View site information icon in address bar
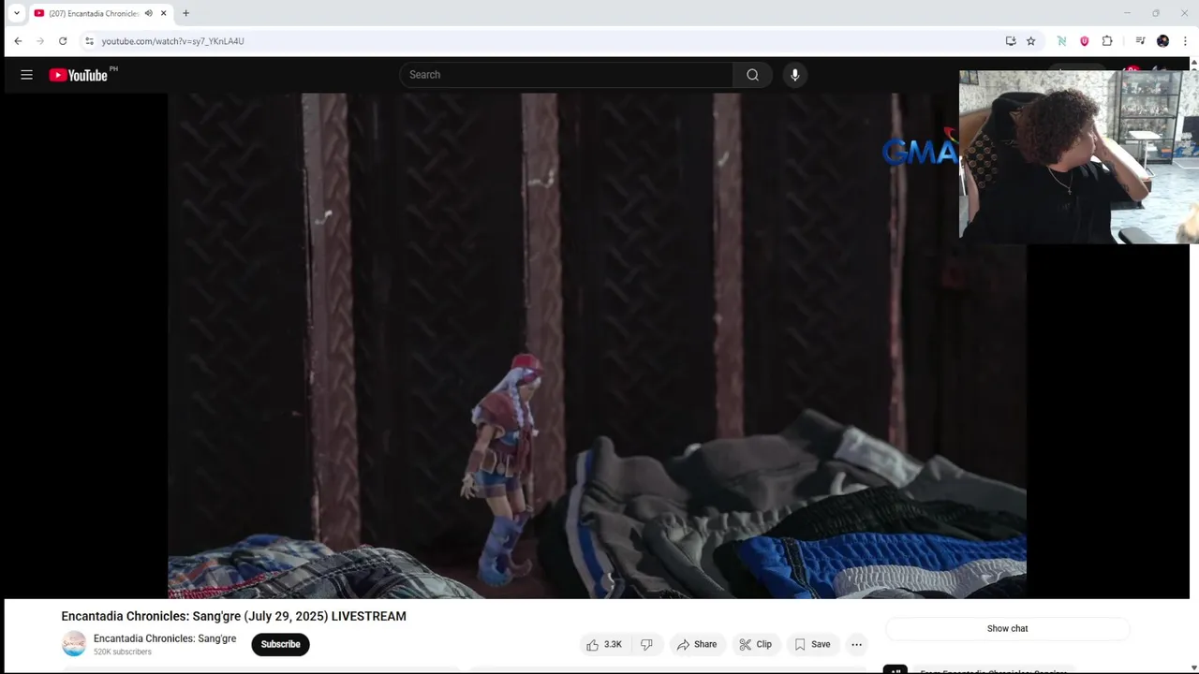The height and width of the screenshot is (674, 1199). (x=89, y=41)
